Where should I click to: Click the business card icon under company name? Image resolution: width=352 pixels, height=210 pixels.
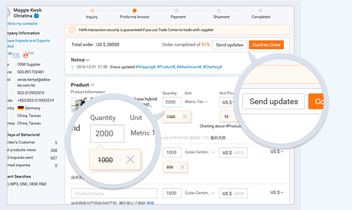pos(16,55)
